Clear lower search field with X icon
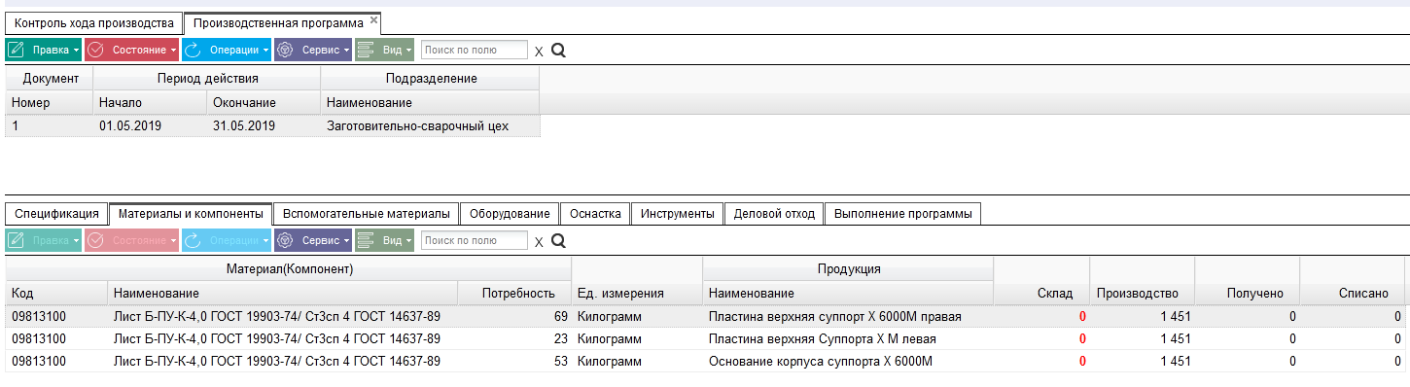 539,241
